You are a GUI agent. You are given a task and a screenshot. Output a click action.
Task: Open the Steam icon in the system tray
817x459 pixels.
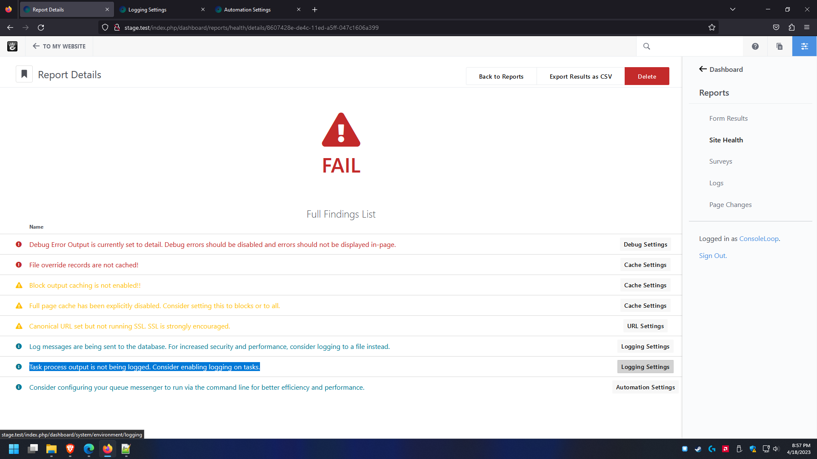coord(698,449)
